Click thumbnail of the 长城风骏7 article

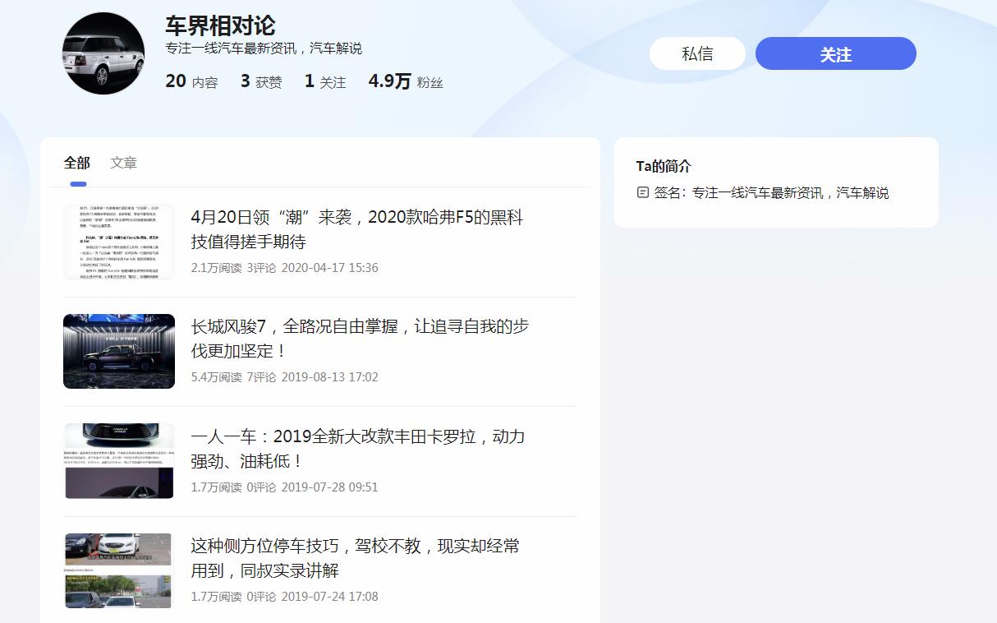pyautogui.click(x=119, y=351)
